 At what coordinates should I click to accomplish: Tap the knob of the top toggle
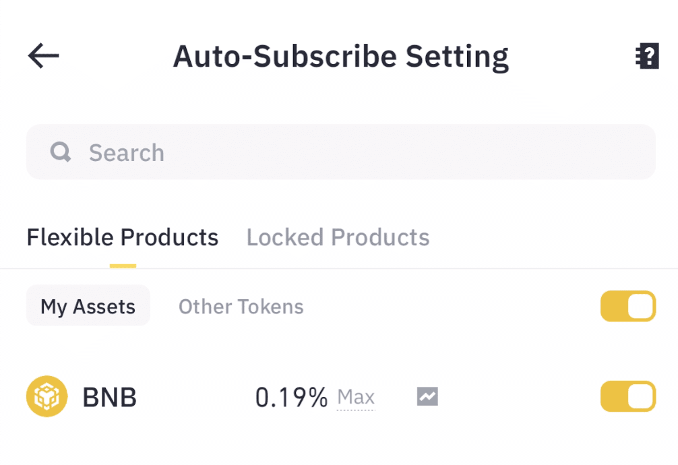[641, 307]
